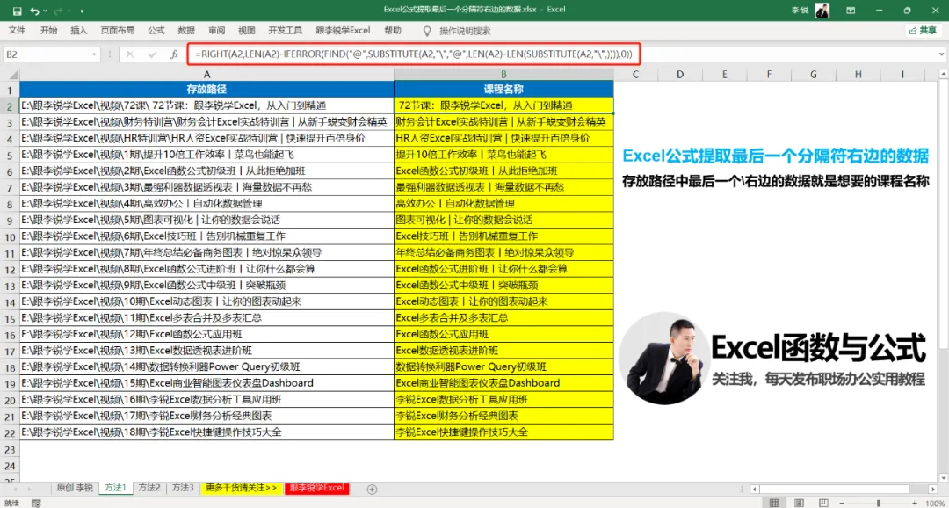This screenshot has height=508, width=949.
Task: Click the Save icon in title bar
Action: click(17, 11)
